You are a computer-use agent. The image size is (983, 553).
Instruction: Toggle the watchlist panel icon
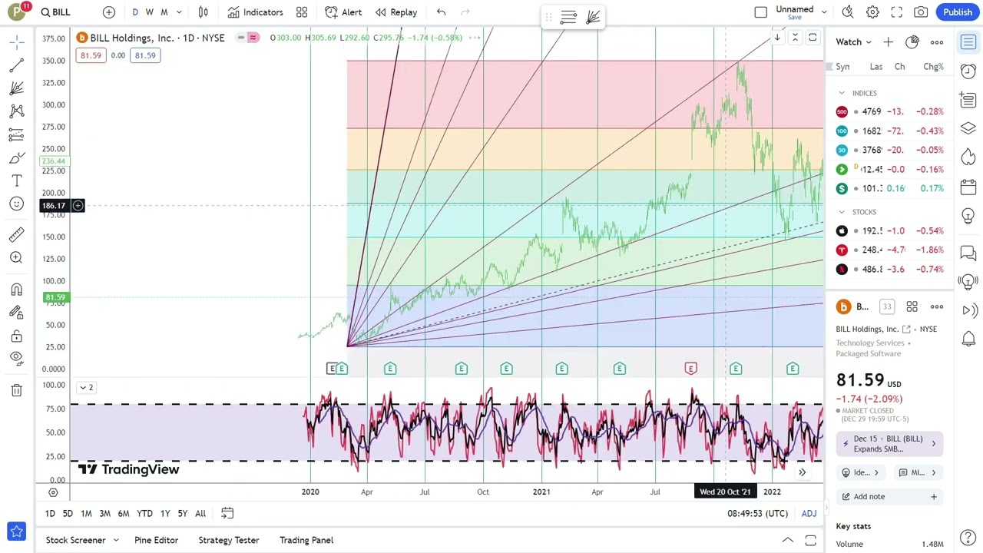pyautogui.click(x=968, y=42)
